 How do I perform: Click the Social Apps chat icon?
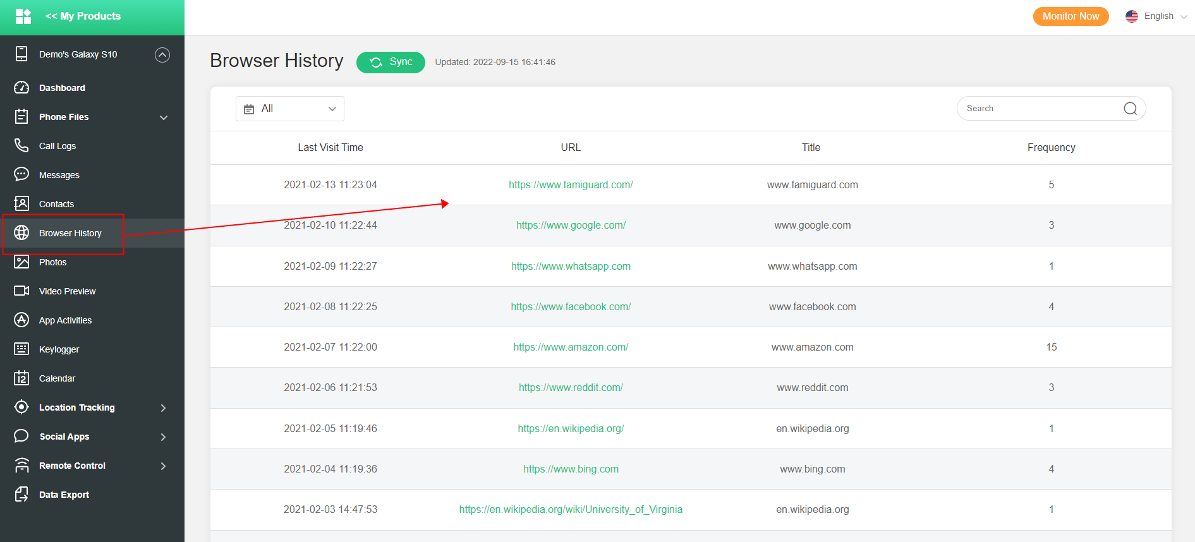(21, 436)
